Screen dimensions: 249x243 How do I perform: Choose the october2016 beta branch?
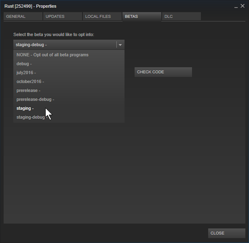point(69,82)
